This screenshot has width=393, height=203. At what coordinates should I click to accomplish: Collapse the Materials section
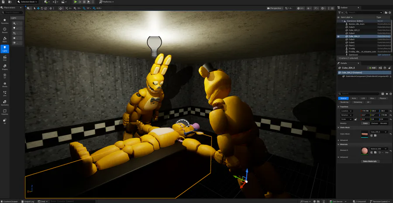tap(338, 144)
